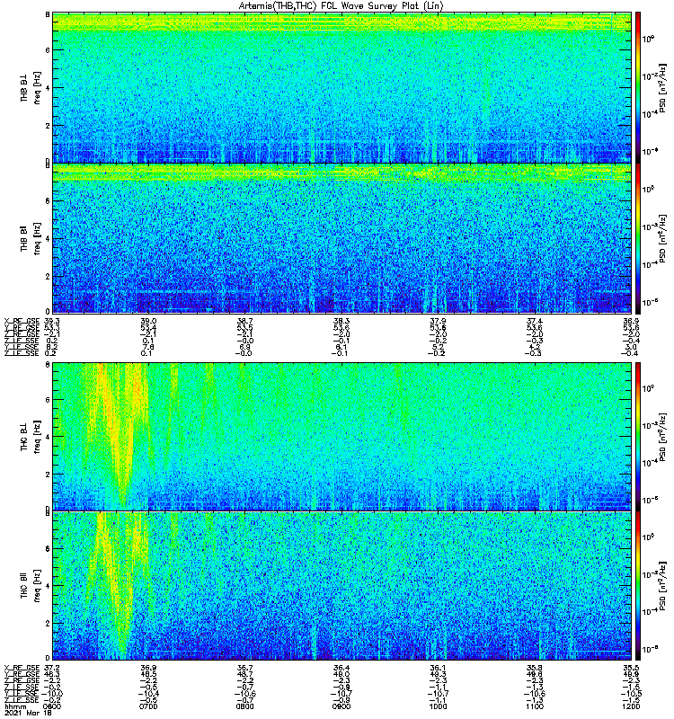Click the THB X position value 39.3
The height and width of the screenshot is (719, 674).
click(52, 321)
